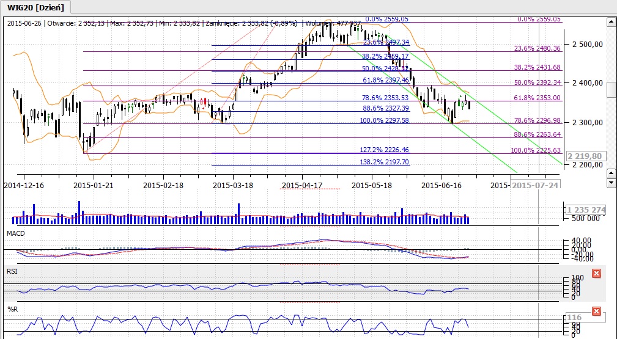Select the purple 61.8% 2353.00 retracement label
This screenshot has height=339, width=617.
tap(537, 98)
